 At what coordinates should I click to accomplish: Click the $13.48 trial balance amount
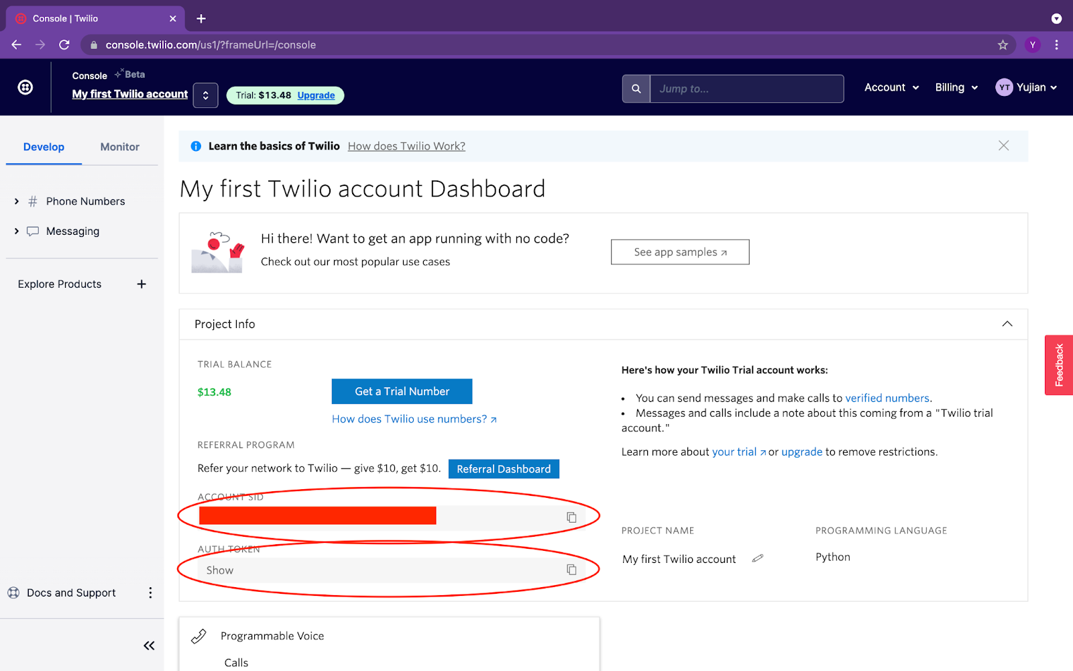[214, 392]
